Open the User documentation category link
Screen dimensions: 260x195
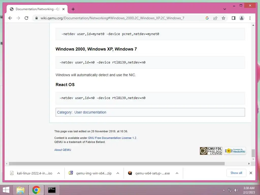pos(90,112)
